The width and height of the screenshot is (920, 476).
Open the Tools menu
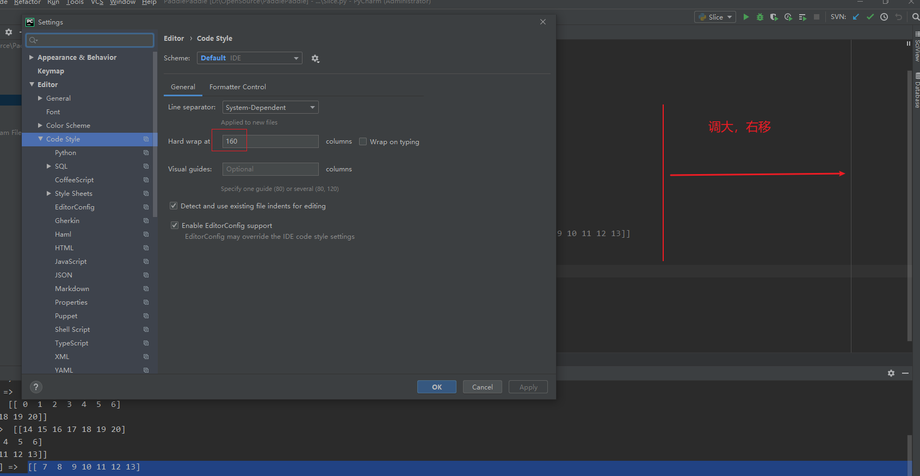click(x=75, y=2)
